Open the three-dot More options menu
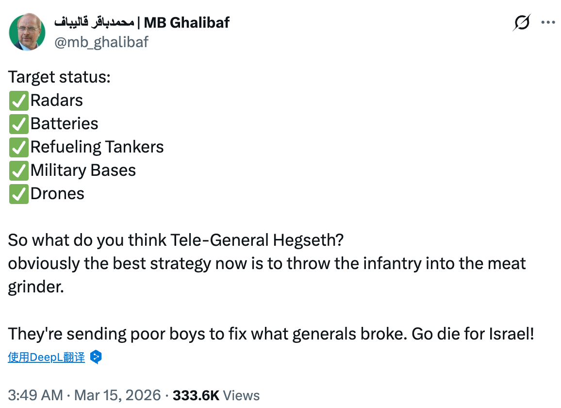 click(x=548, y=22)
